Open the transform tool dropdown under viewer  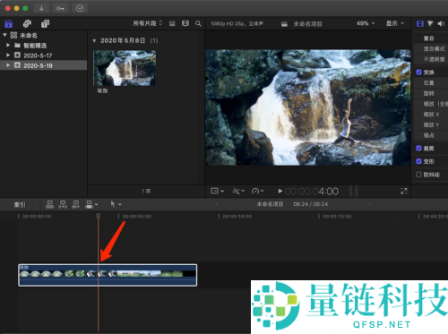click(x=217, y=191)
